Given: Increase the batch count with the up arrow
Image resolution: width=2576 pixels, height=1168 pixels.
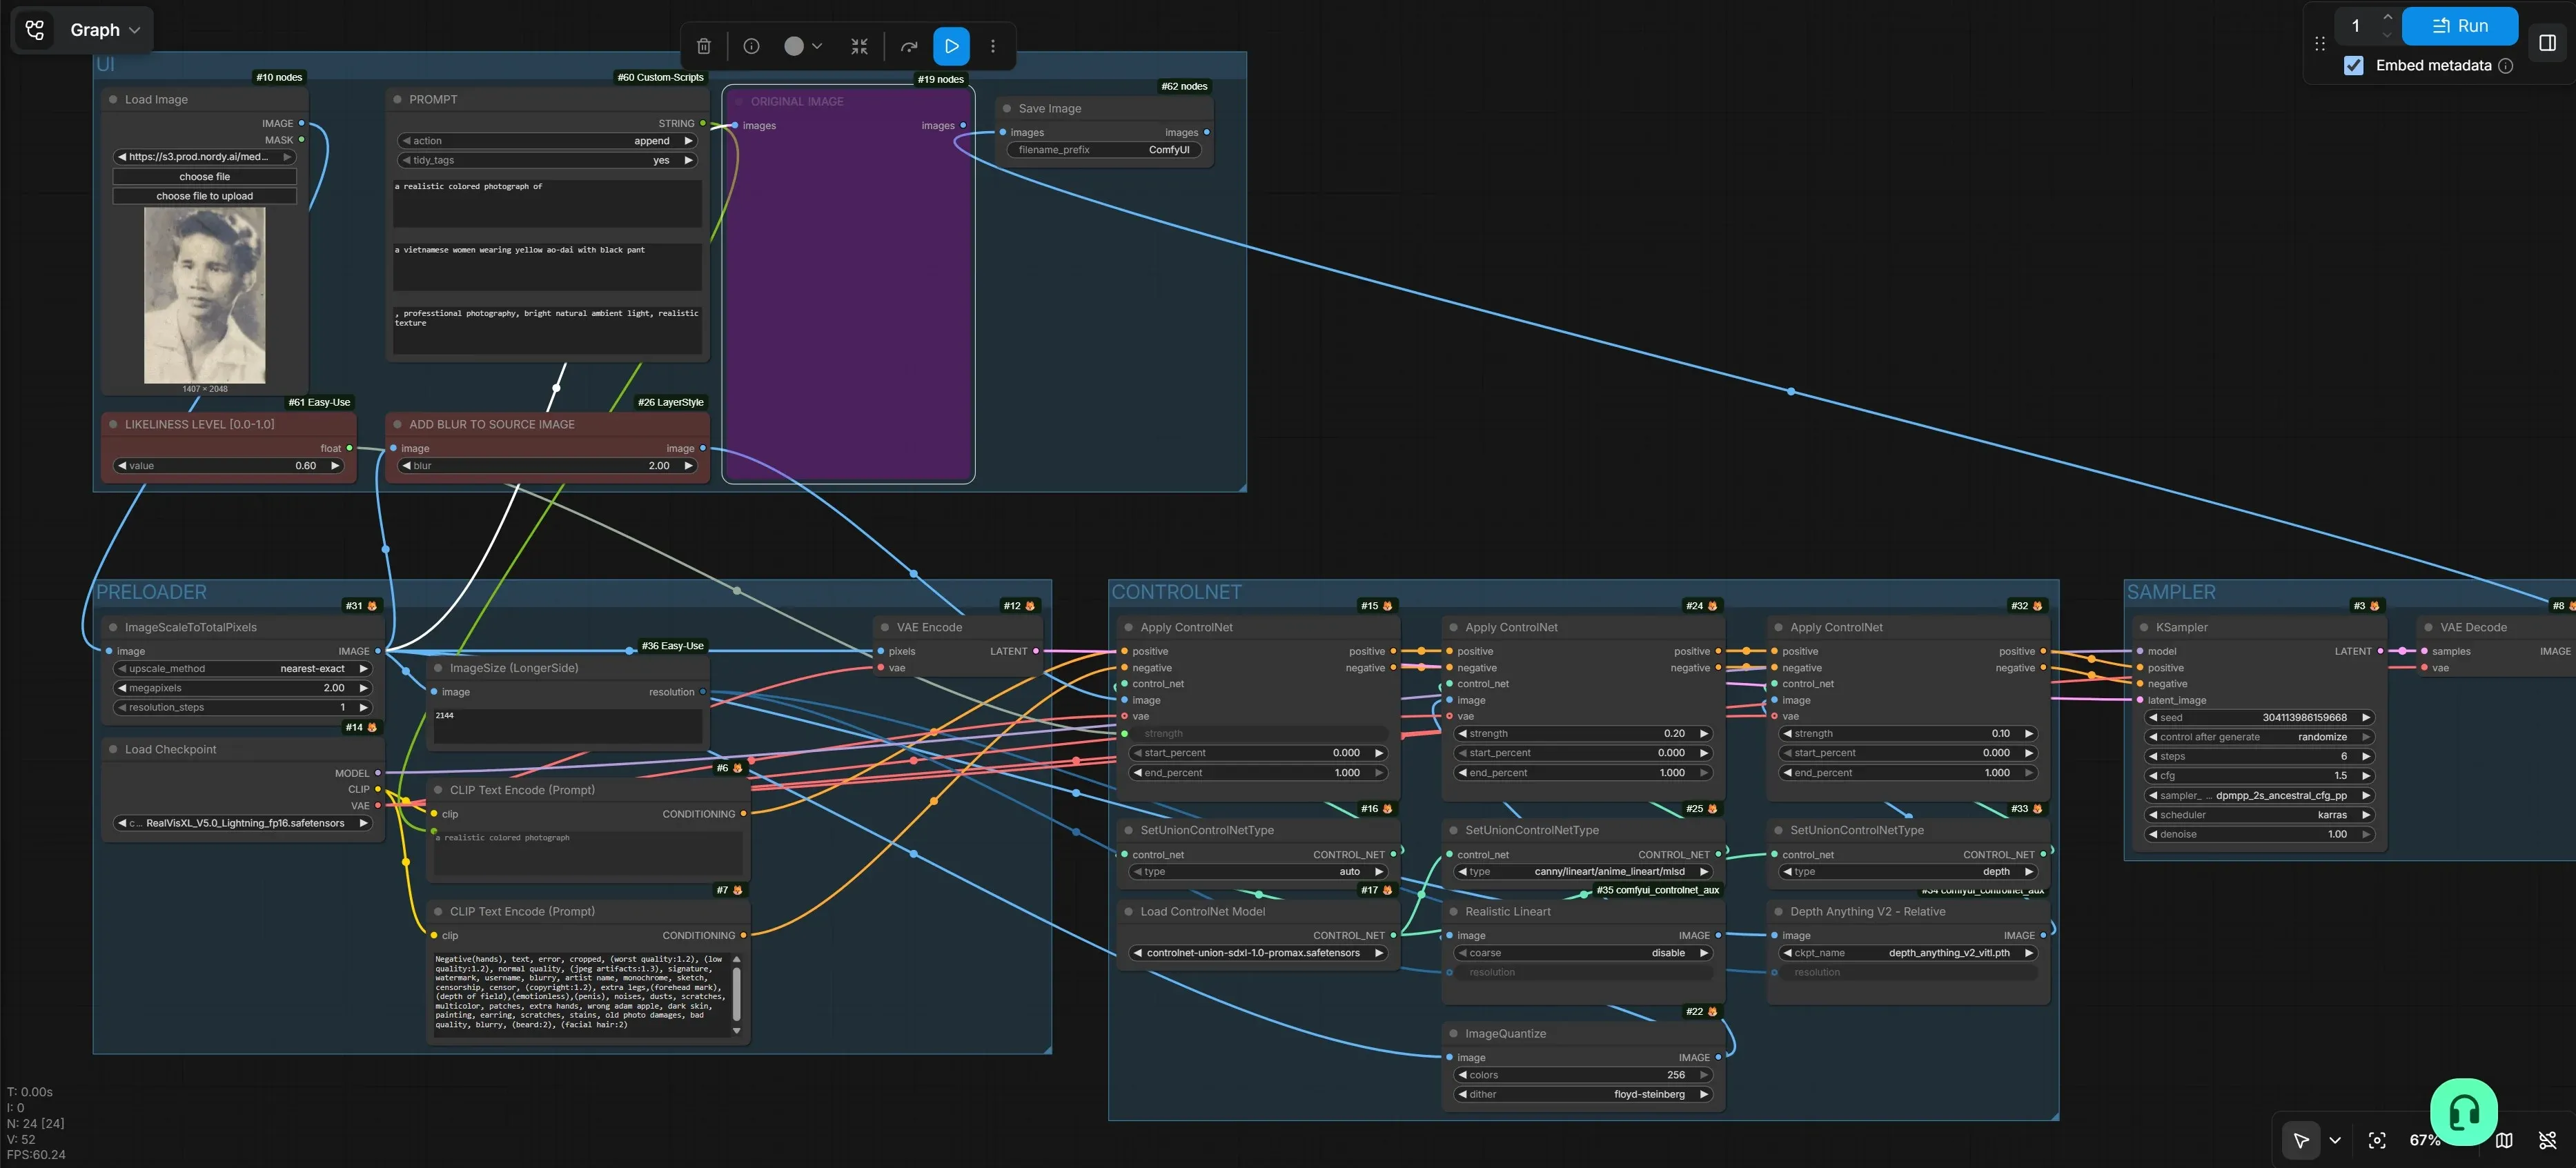Looking at the screenshot, I should click(2388, 17).
